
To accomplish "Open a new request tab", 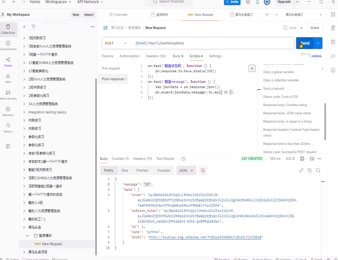I will 267,15.
